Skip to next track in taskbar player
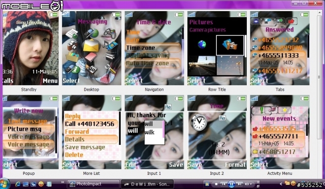The height and width of the screenshot is (189, 325). (x=239, y=184)
